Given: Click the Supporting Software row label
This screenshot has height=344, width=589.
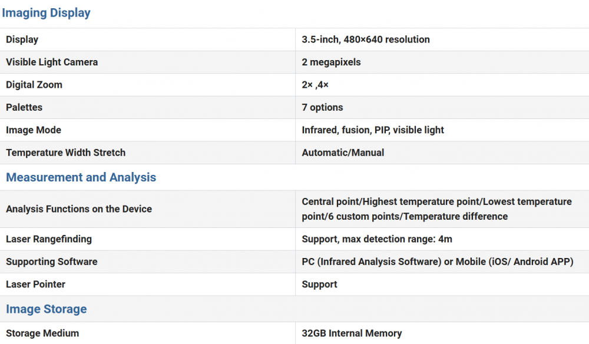Looking at the screenshot, I should (52, 262).
